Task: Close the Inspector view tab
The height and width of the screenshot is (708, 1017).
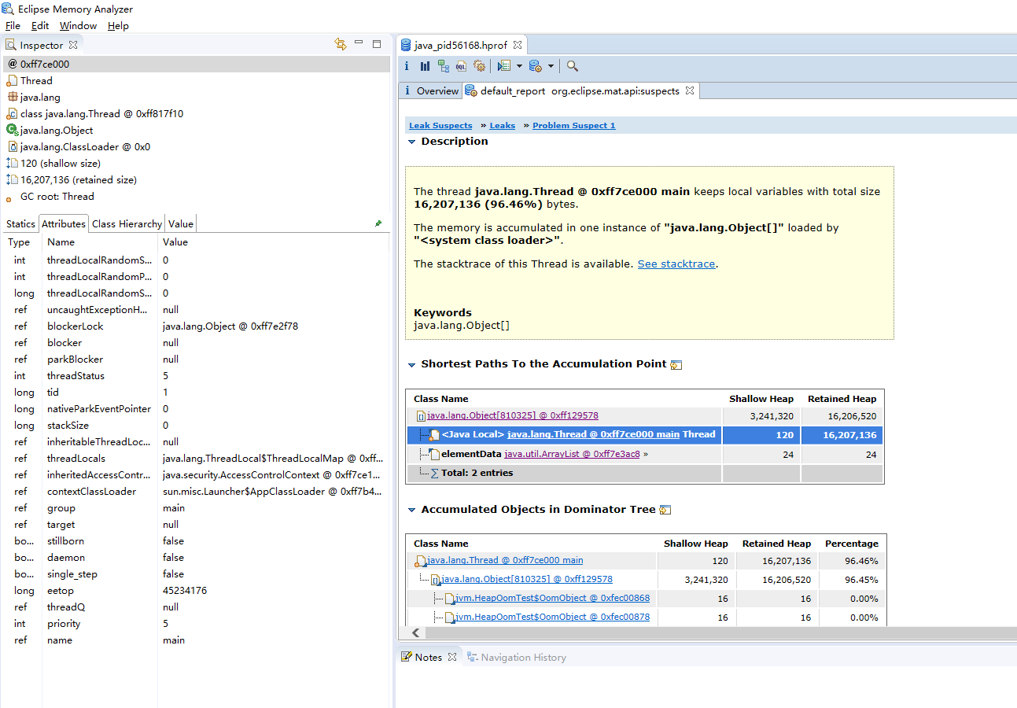Action: coord(73,45)
